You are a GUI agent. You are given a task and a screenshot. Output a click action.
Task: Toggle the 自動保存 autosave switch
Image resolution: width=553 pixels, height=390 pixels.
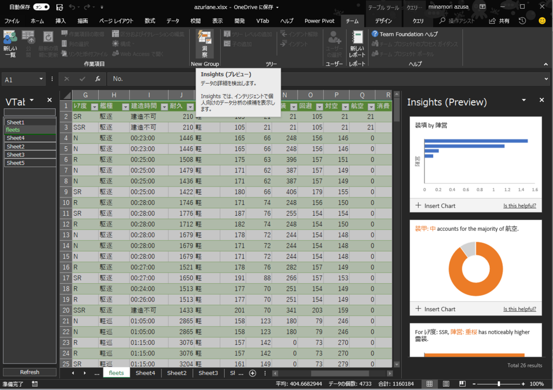pos(41,7)
